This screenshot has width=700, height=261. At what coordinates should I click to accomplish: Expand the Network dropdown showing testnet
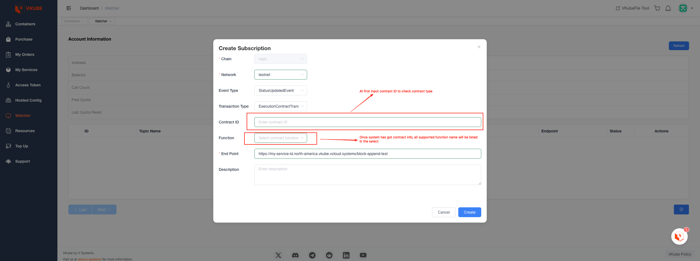281,75
